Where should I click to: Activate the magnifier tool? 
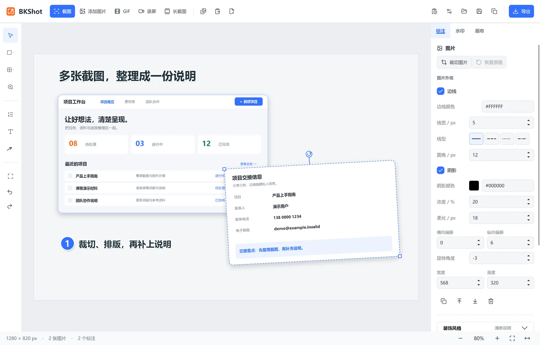pos(10,87)
